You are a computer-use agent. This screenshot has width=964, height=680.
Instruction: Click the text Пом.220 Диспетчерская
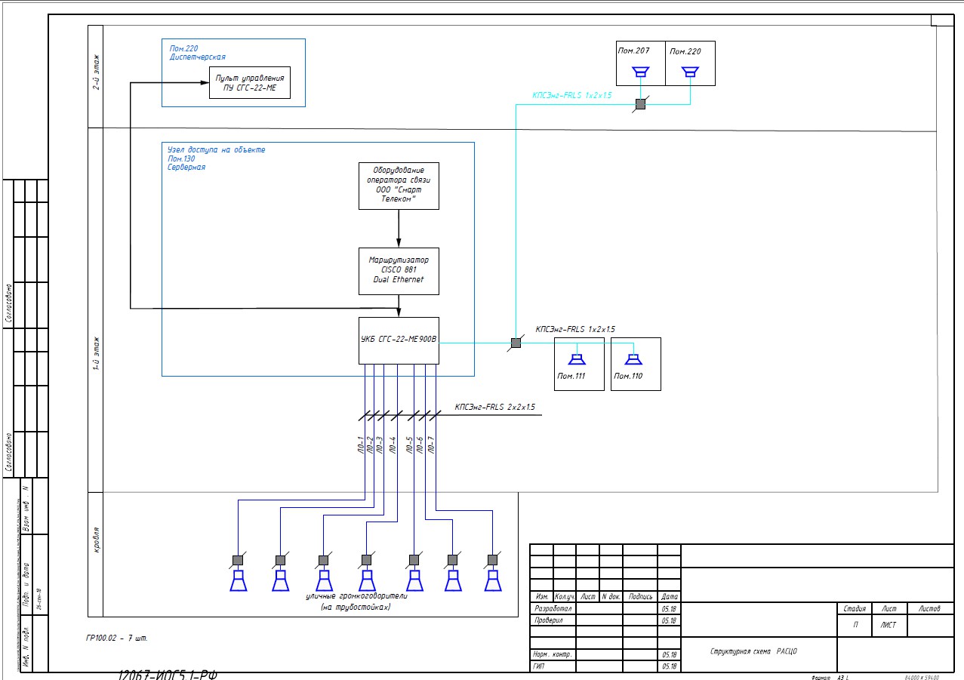click(198, 52)
